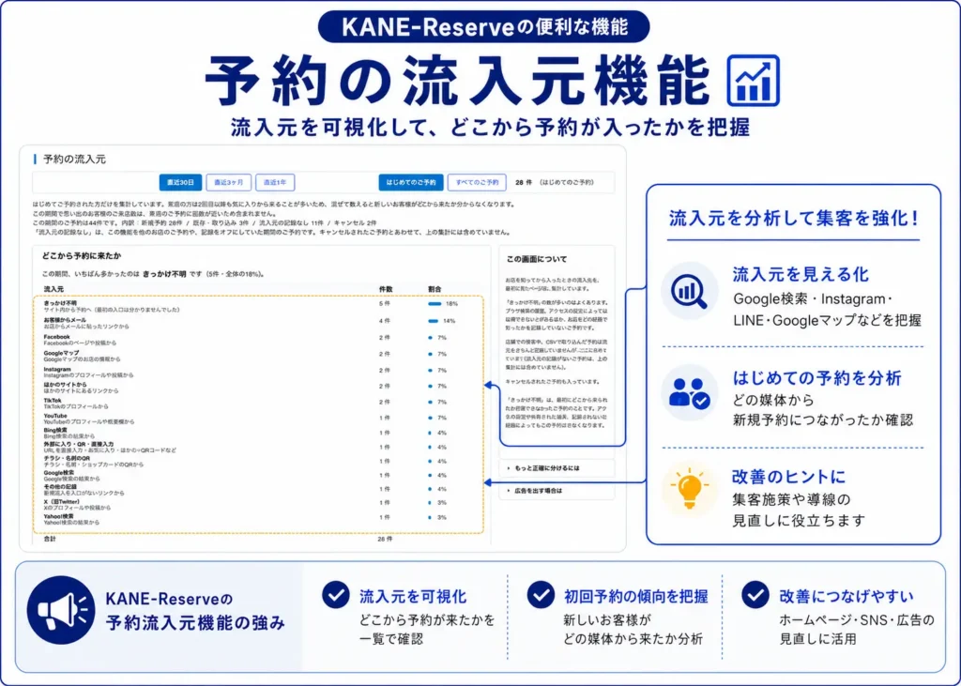Click the 割合 column header

435,289
